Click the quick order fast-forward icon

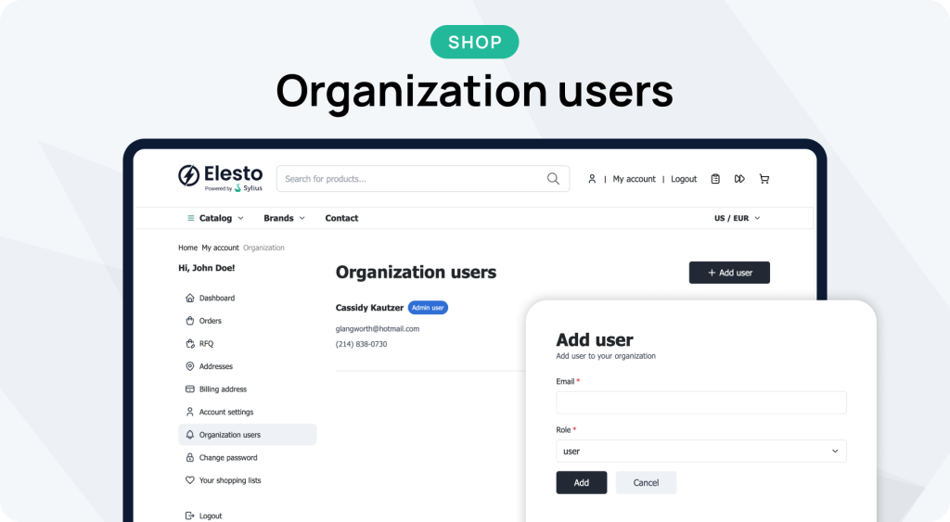pos(739,179)
